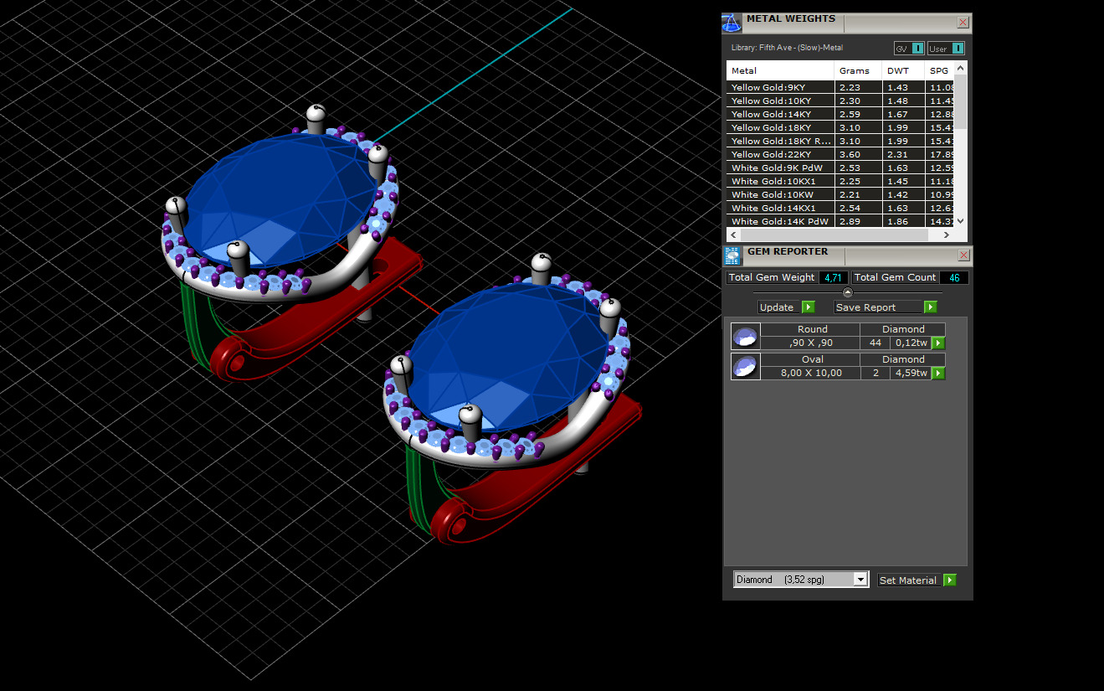Close the Gem Reporter panel

coord(963,255)
